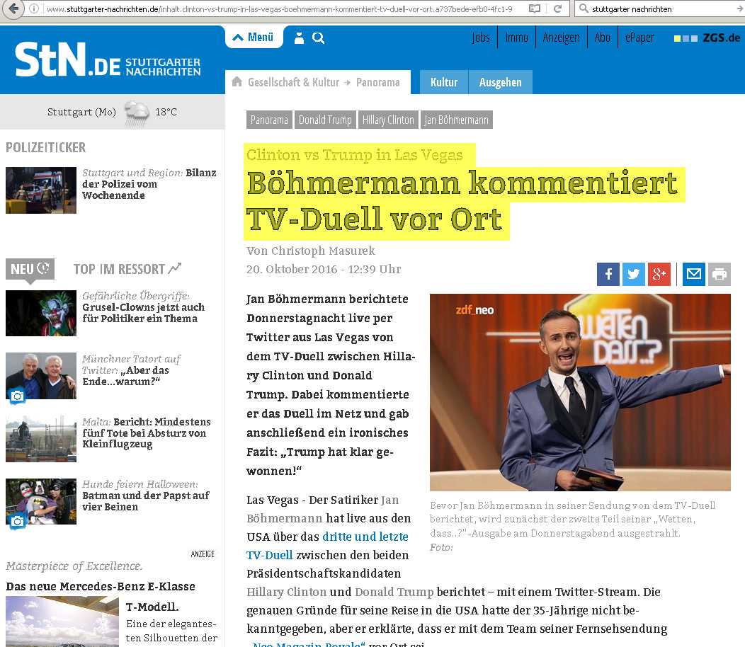Switch to the Ausgehen tab
Image resolution: width=745 pixels, height=647 pixels.
pos(500,82)
